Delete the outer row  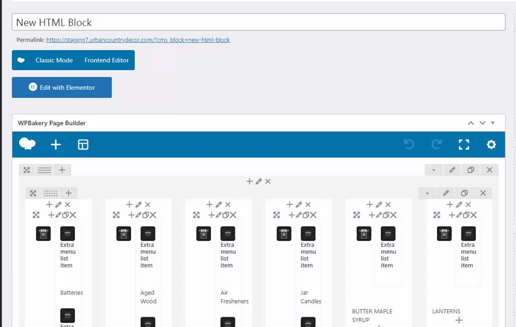(489, 170)
